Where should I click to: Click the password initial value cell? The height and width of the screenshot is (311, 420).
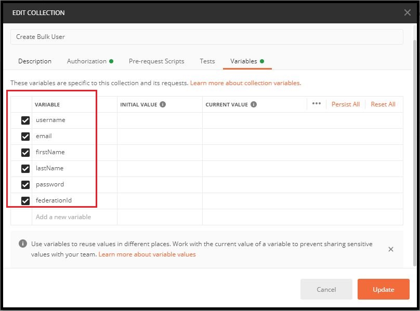click(x=160, y=185)
